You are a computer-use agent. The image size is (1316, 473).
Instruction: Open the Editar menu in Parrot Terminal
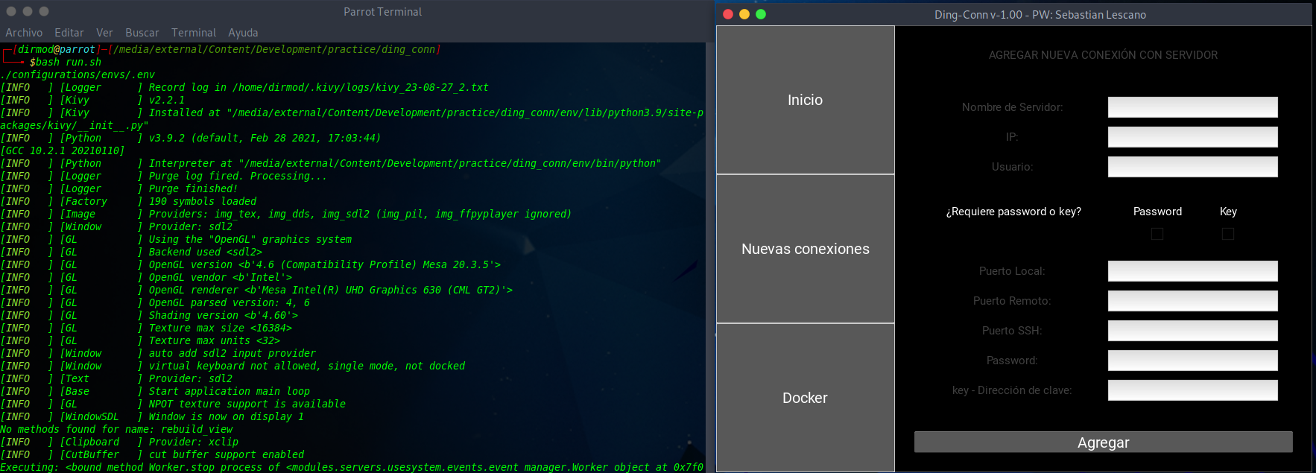coord(69,33)
